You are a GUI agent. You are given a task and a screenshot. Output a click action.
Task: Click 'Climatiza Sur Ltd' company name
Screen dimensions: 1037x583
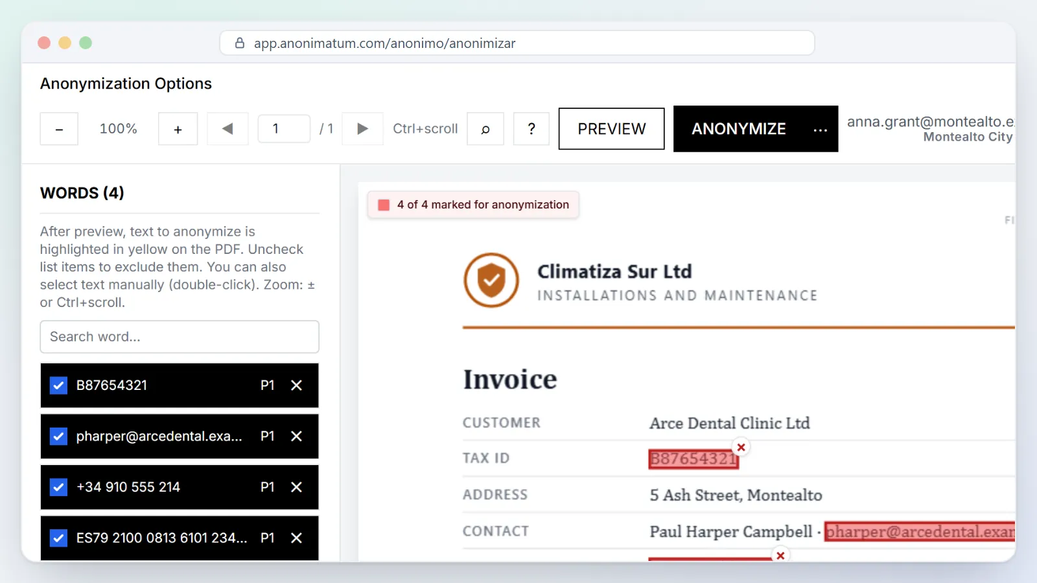[x=614, y=271]
